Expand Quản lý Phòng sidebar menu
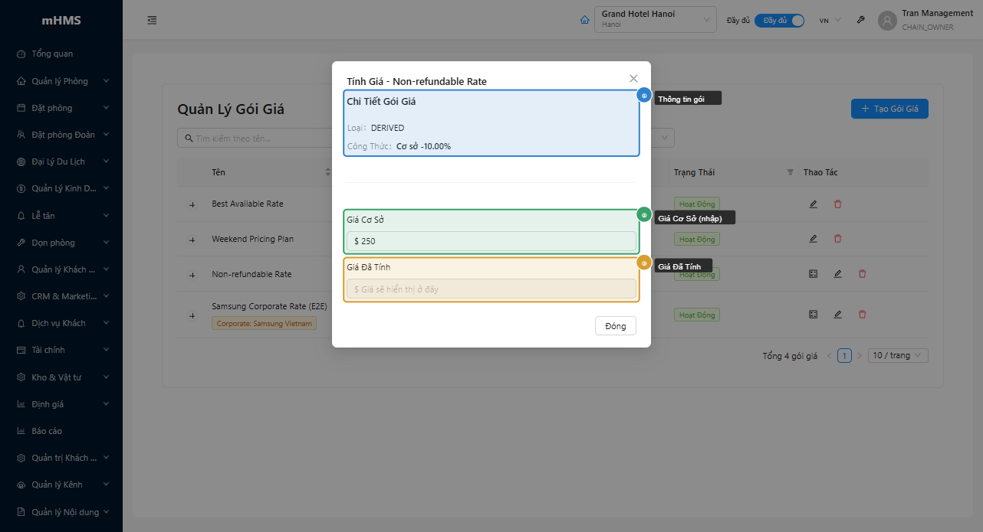Image resolution: width=983 pixels, height=532 pixels. click(x=61, y=81)
